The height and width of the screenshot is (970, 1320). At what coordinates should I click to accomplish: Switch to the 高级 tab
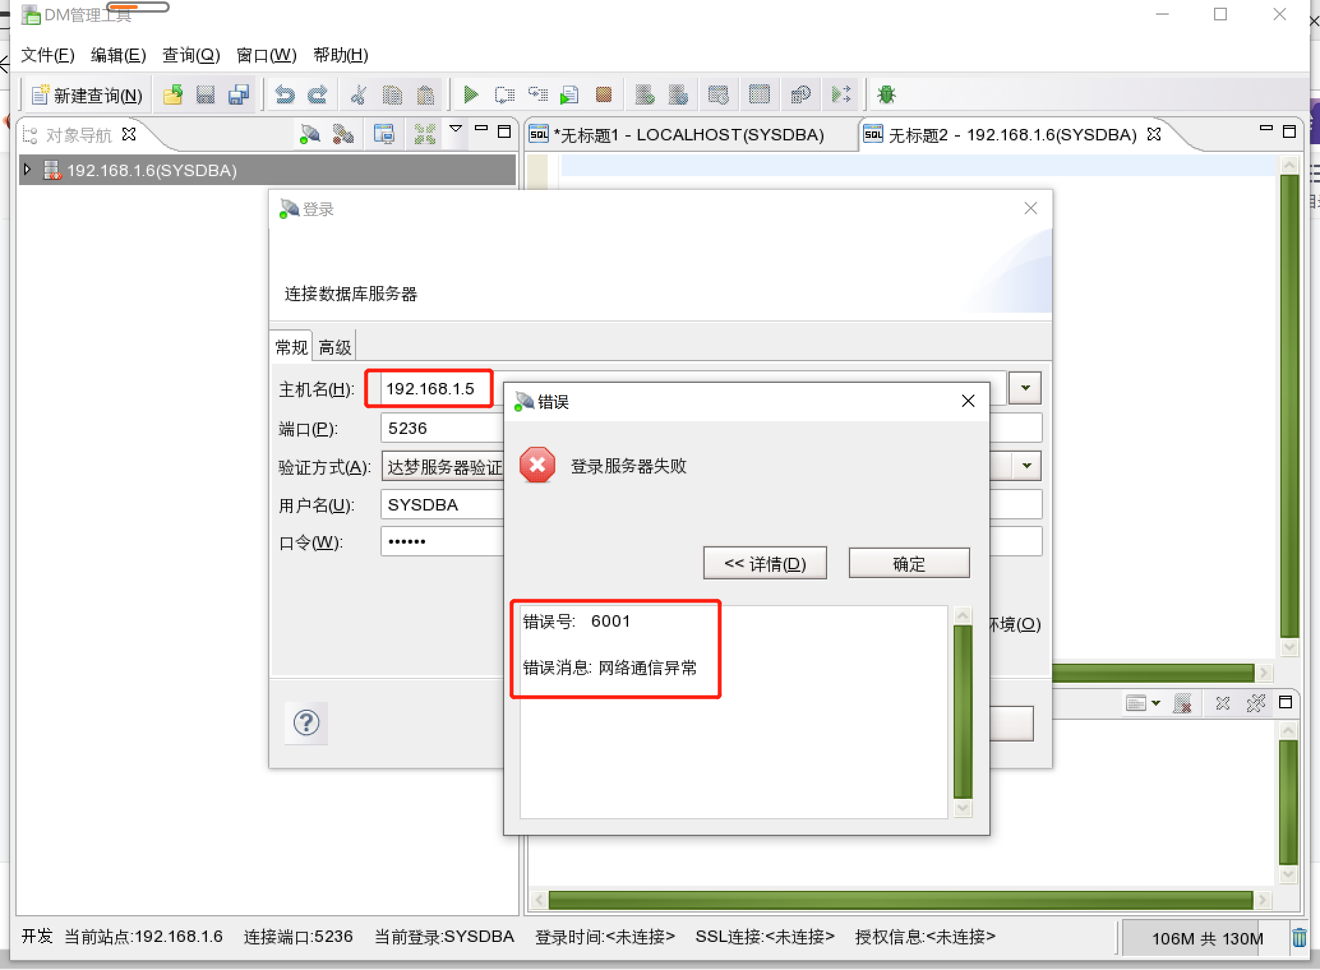pyautogui.click(x=334, y=347)
